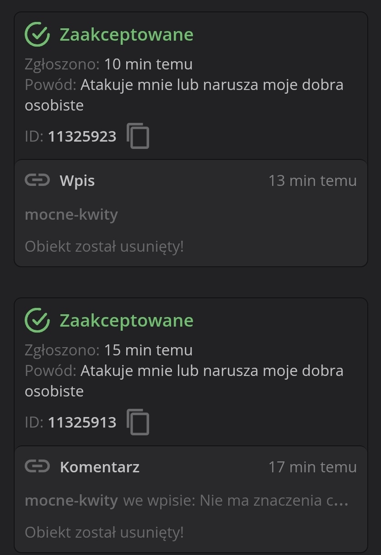
Task: Select the ID number 11325923
Action: [x=82, y=136]
